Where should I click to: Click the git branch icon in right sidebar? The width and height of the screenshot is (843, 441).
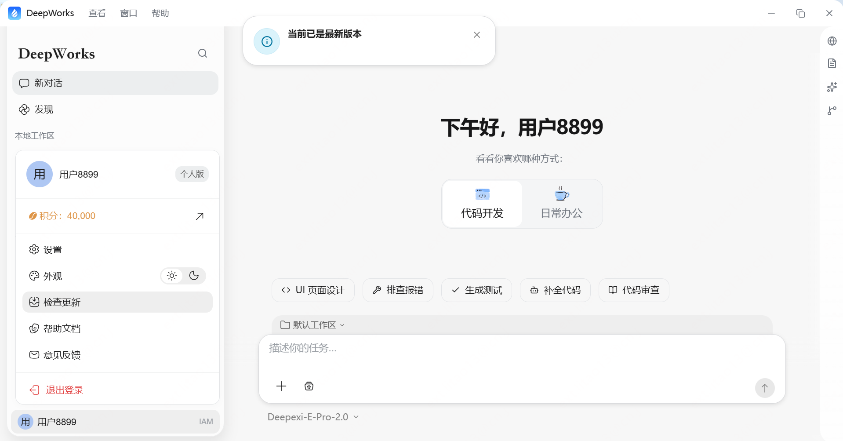(832, 111)
